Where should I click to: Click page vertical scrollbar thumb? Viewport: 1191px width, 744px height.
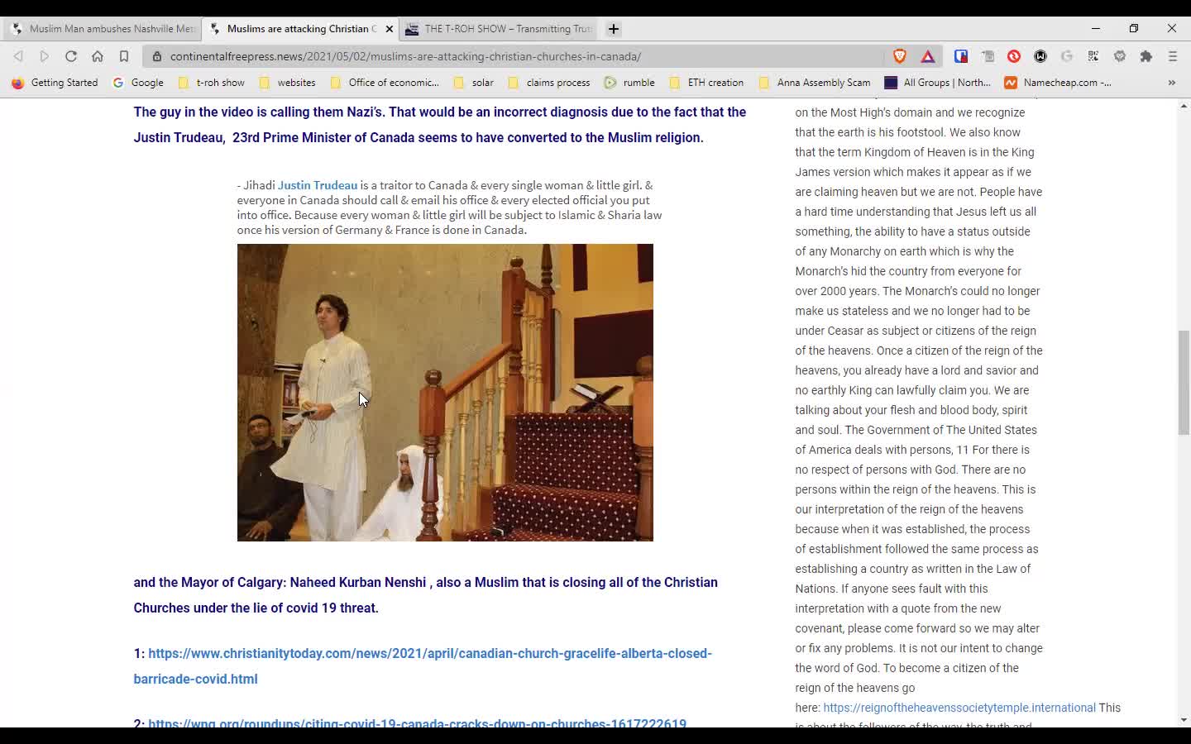coord(1184,383)
